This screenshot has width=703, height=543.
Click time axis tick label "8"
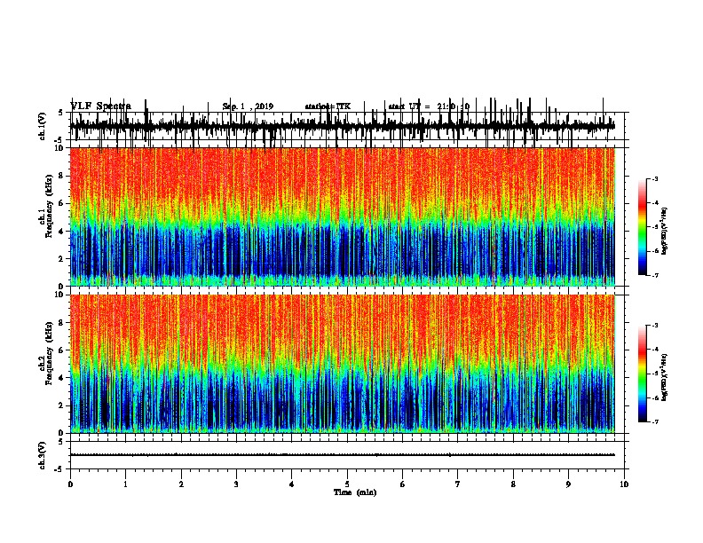click(x=513, y=484)
